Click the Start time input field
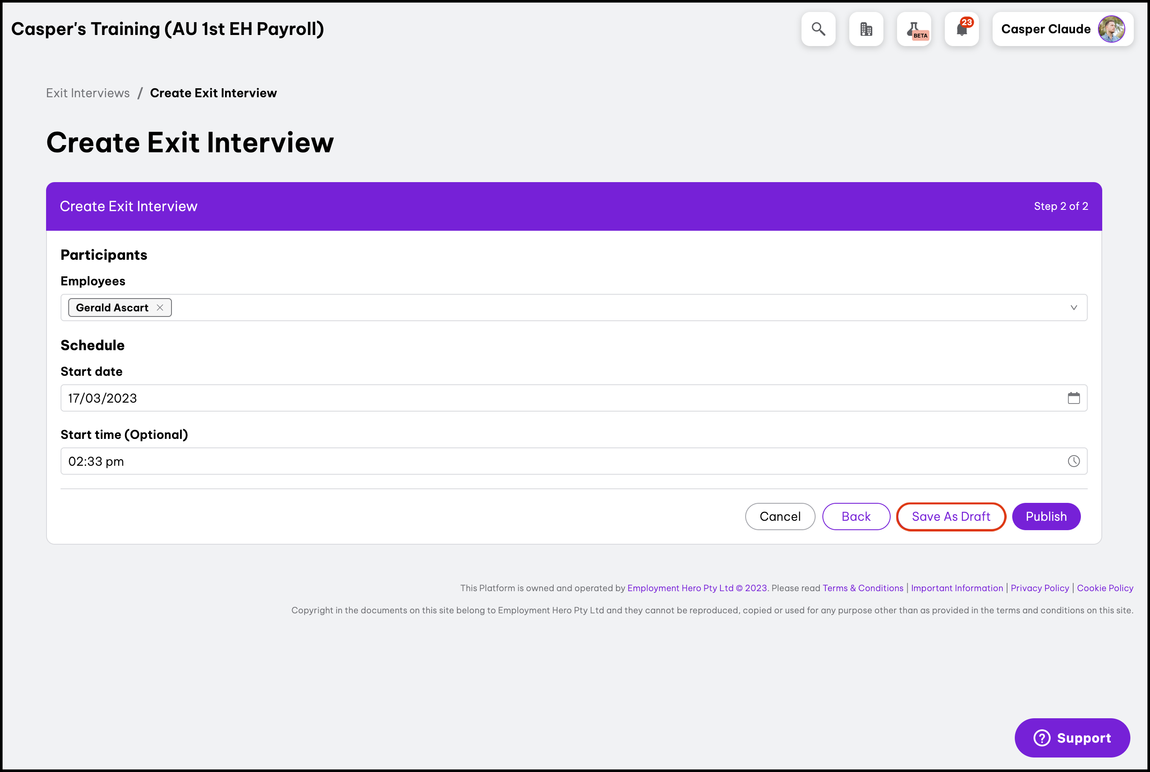This screenshot has height=772, width=1150. coord(542,461)
